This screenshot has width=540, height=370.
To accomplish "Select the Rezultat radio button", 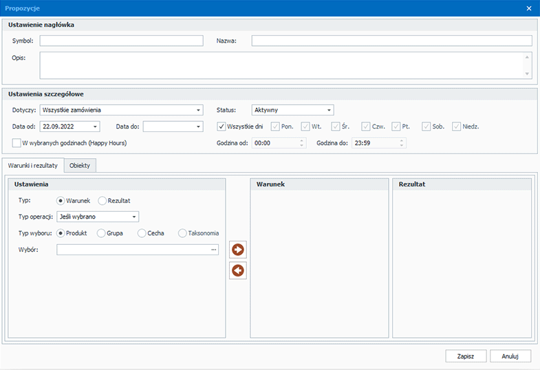I will [x=102, y=201].
